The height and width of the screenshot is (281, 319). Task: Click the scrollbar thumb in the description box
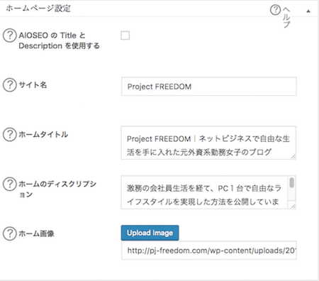pyautogui.click(x=292, y=182)
